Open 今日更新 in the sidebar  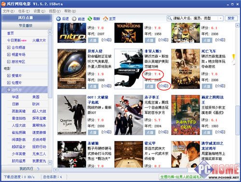[14, 41]
